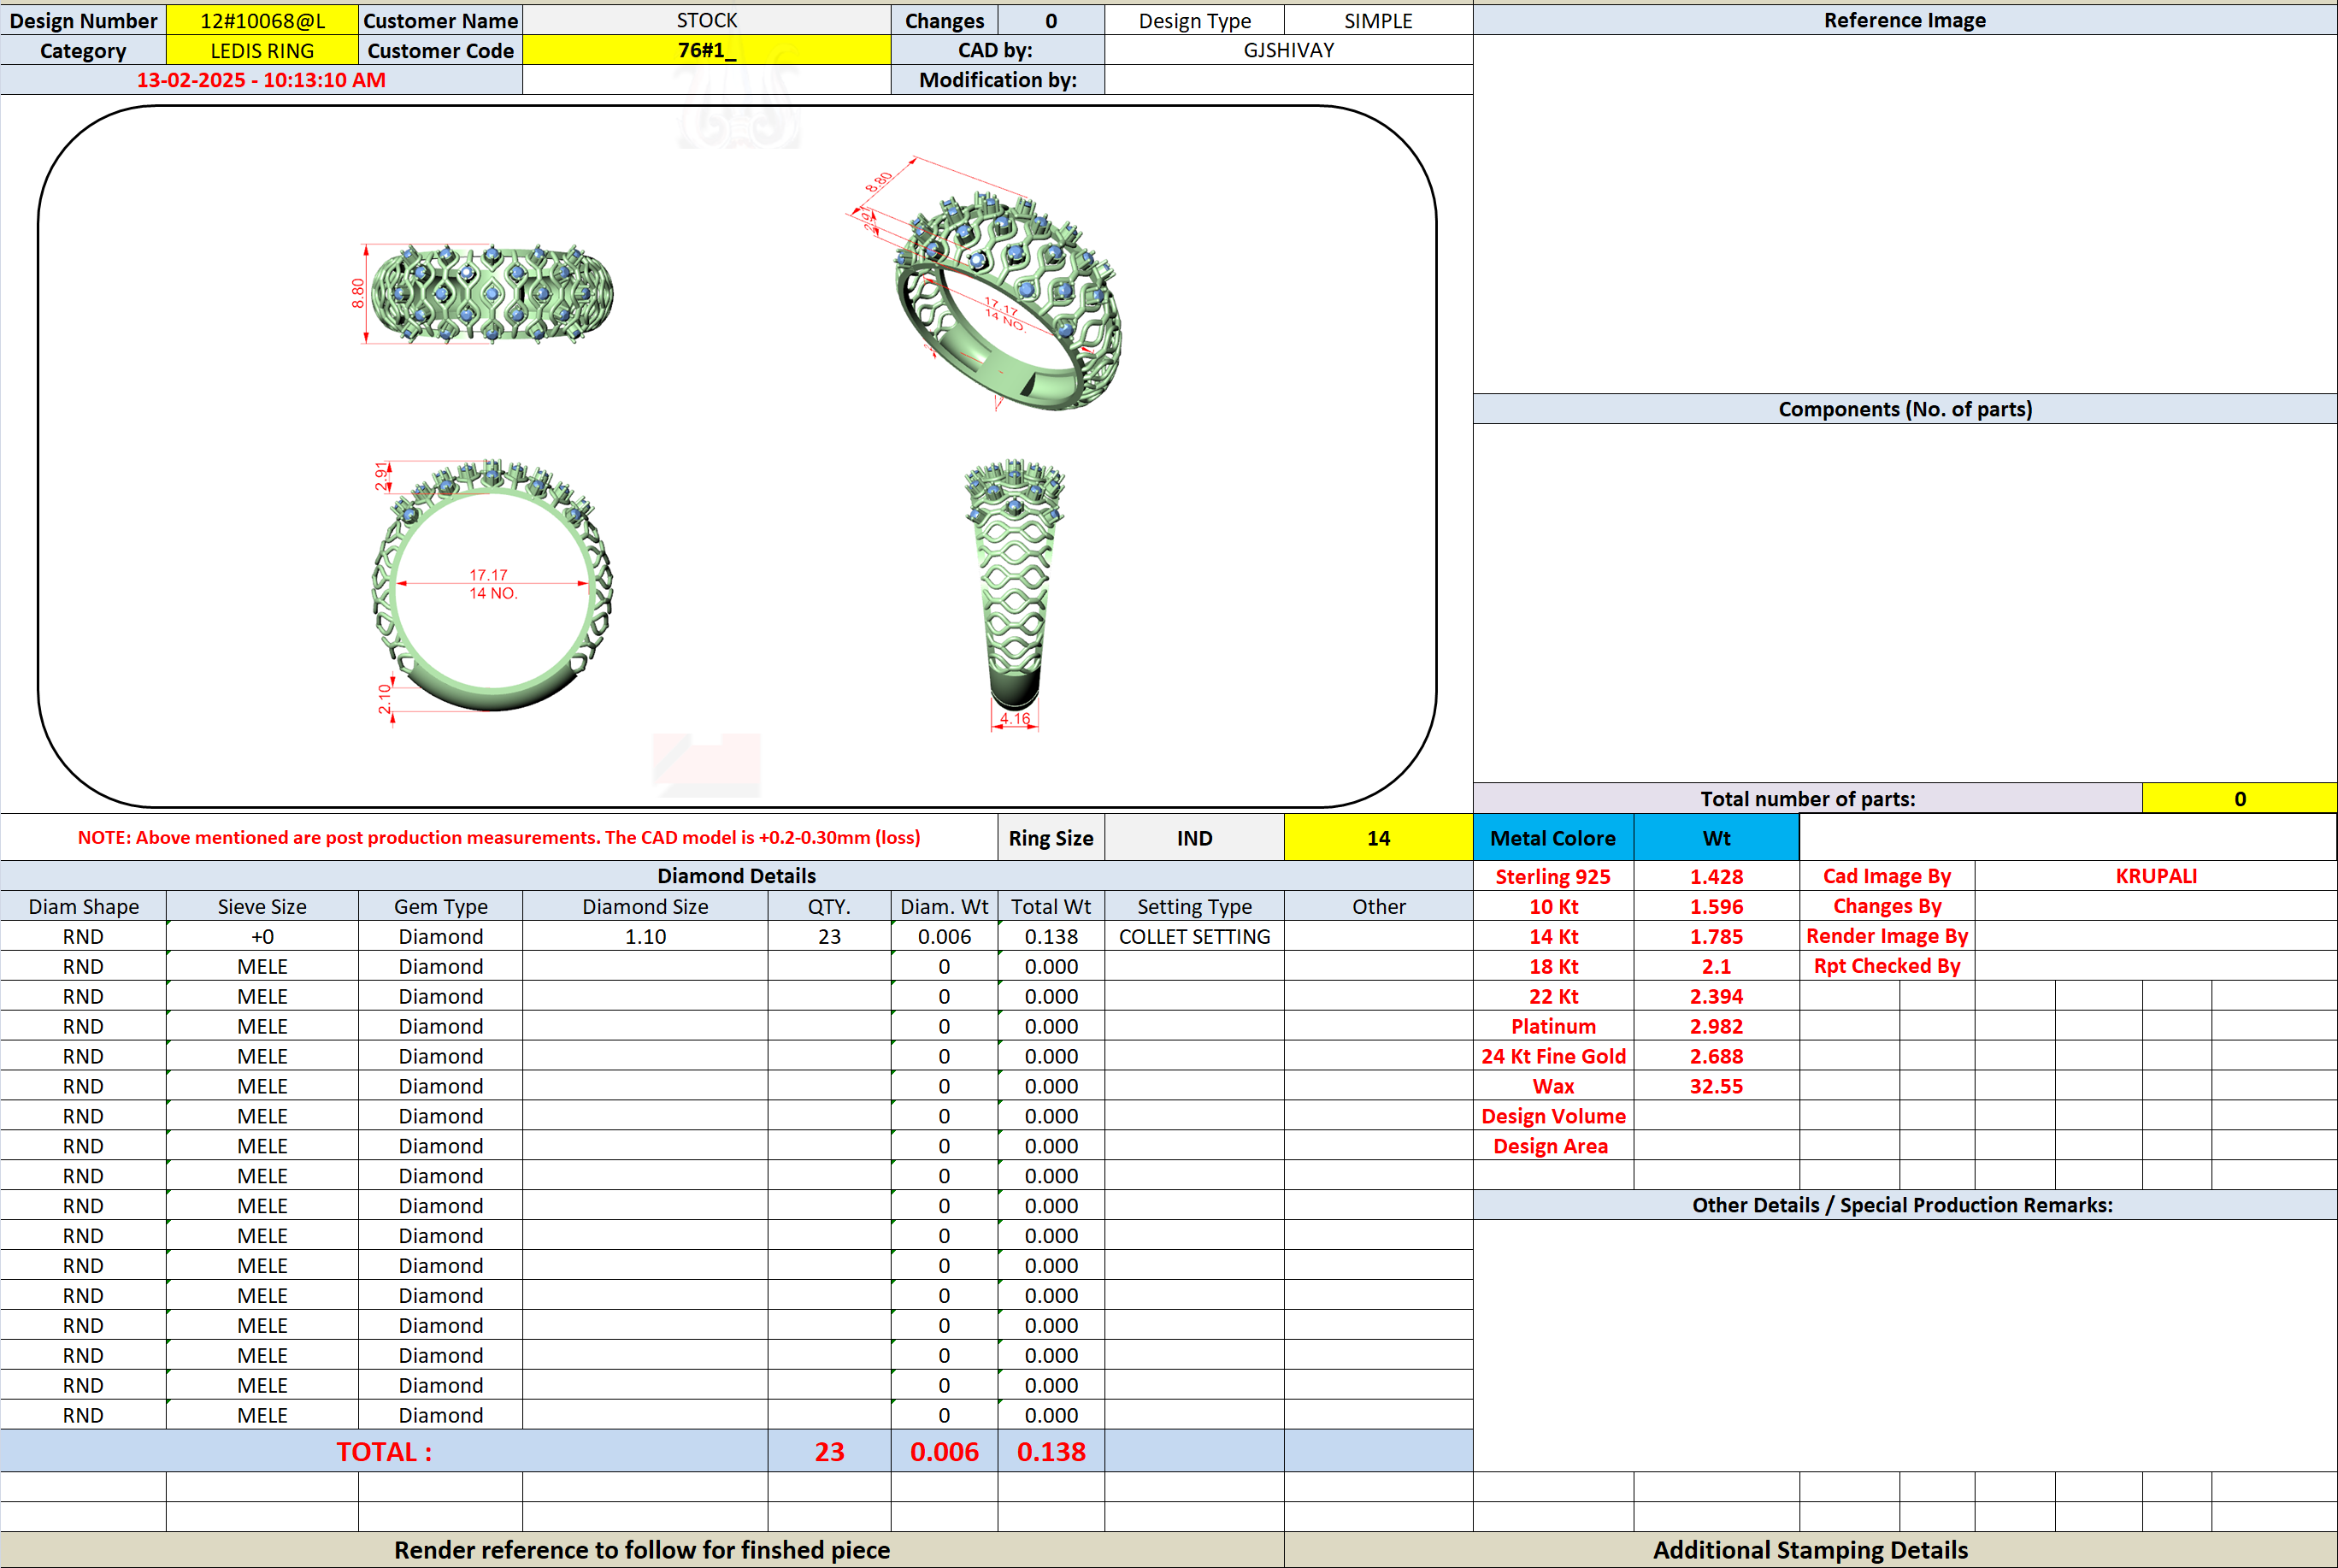Screen dimensions: 2338x1568
Task: Select the ring size value 14 cell
Action: pos(1378,838)
